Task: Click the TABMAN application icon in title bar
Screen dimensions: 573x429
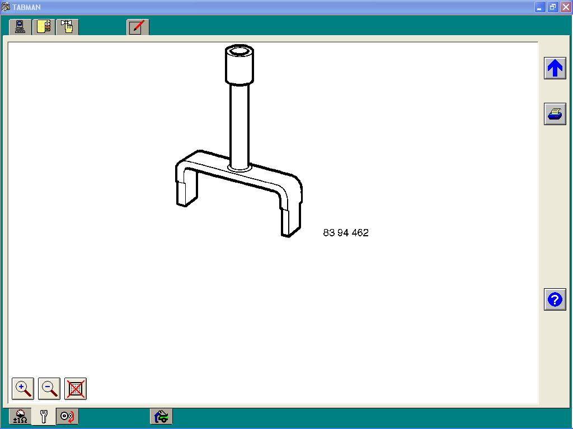Action: pyautogui.click(x=6, y=7)
